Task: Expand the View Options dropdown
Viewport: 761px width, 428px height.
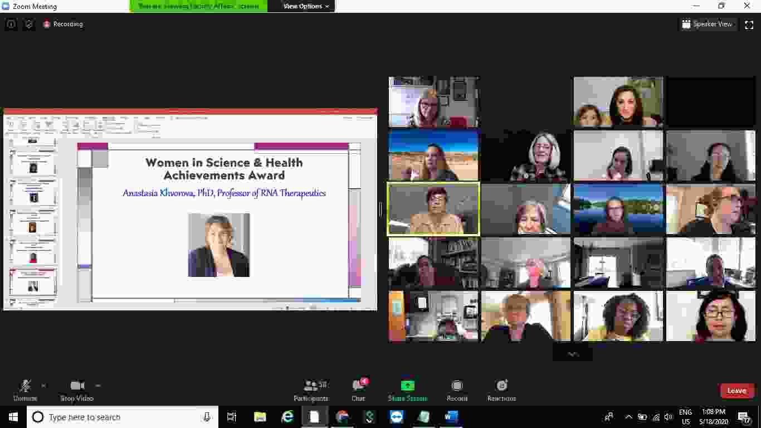Action: (306, 6)
